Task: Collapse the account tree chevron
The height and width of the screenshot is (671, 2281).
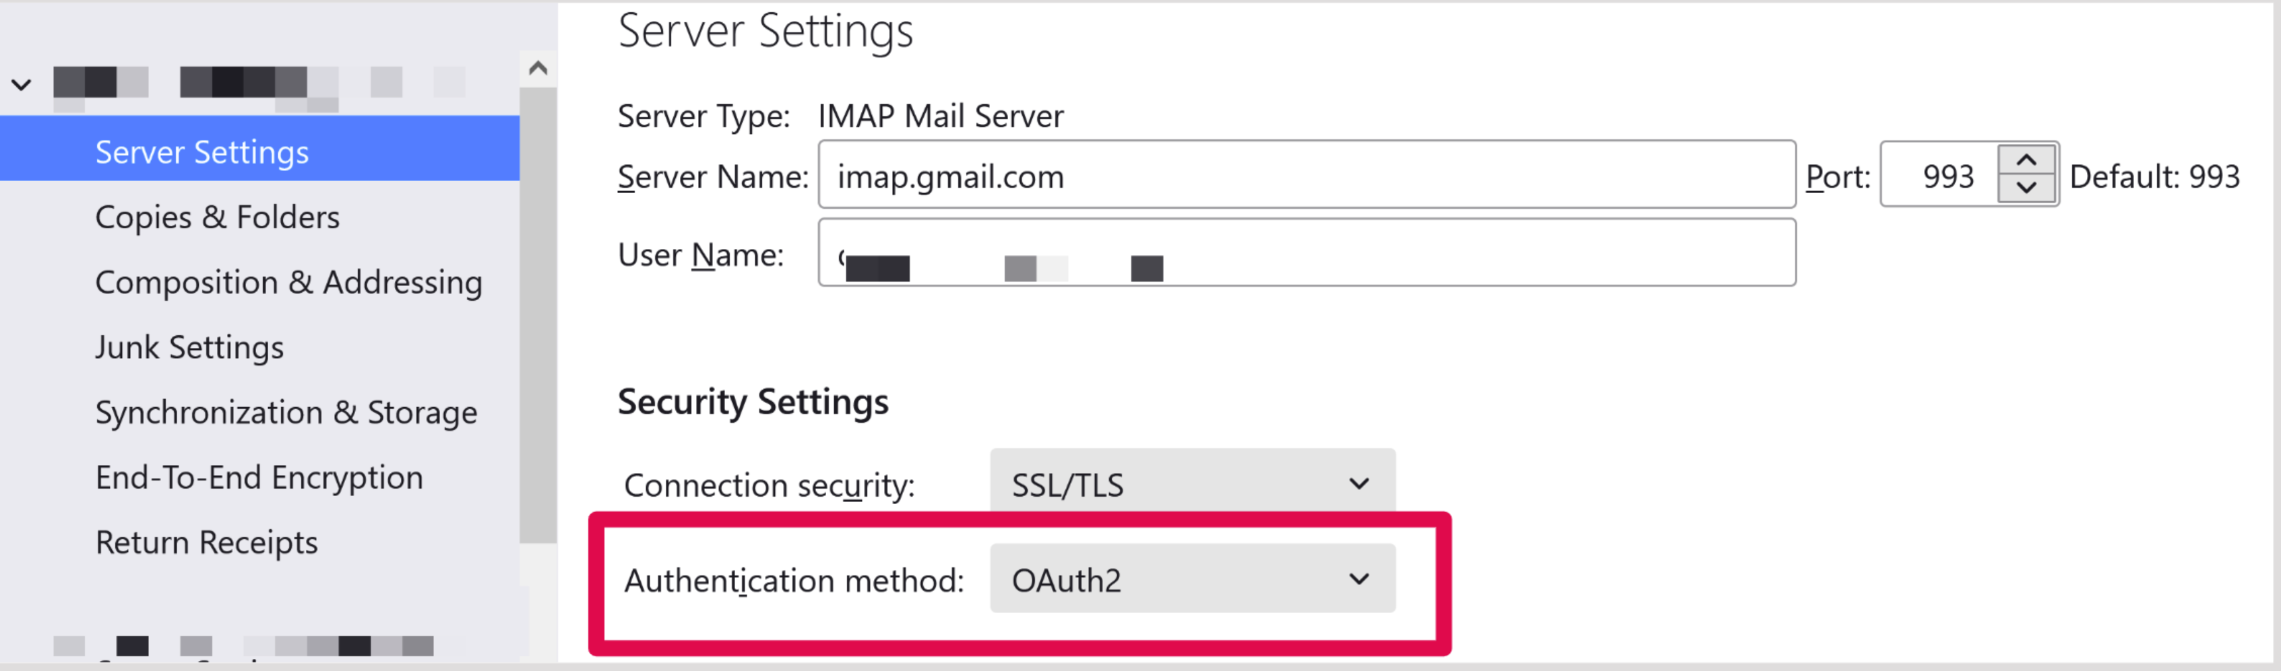Action: pos(22,85)
